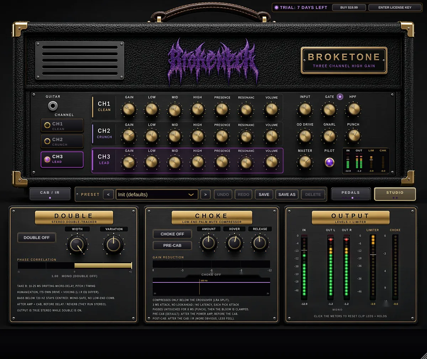The image size is (427, 359).
Task: Select the CH1 Clean channel button
Action: pyautogui.click(x=62, y=125)
